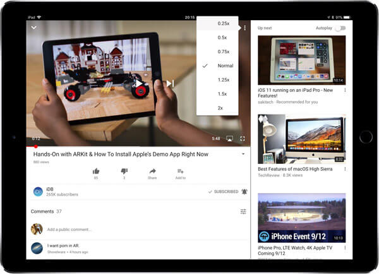Select 0.25x playback speed
This screenshot has height=274, width=379.
(x=217, y=23)
